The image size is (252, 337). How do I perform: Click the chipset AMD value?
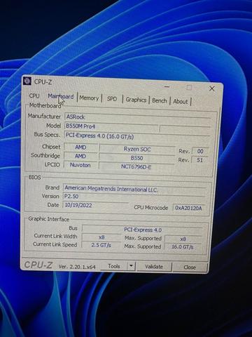[x=80, y=147]
